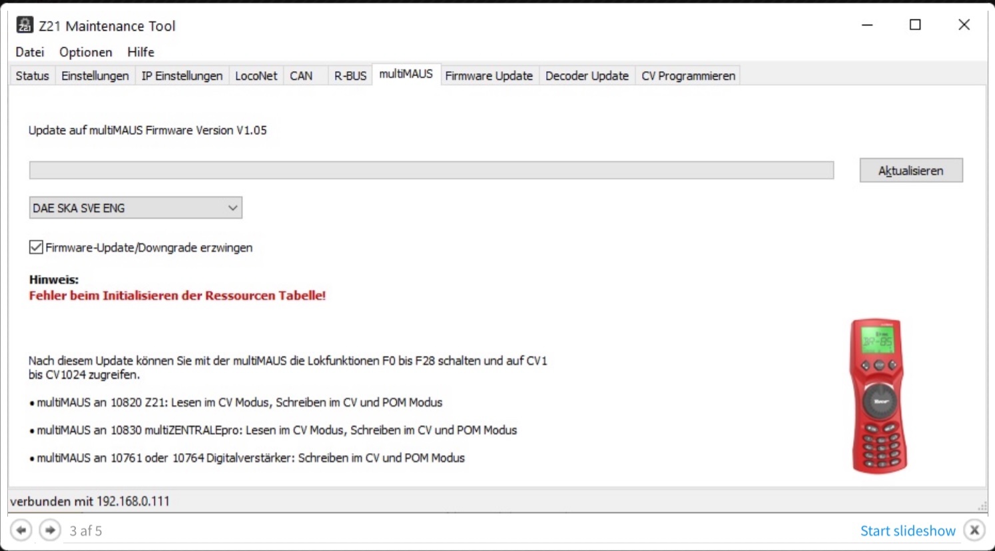Open the Hilfe menu
This screenshot has width=995, height=551.
(141, 52)
